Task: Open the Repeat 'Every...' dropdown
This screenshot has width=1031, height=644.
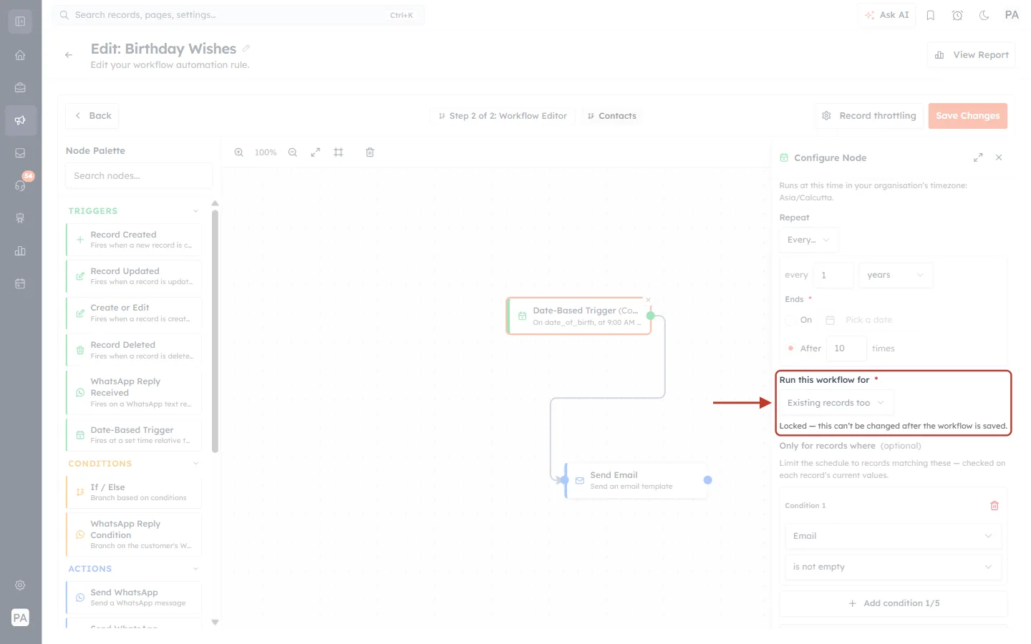Action: [808, 240]
